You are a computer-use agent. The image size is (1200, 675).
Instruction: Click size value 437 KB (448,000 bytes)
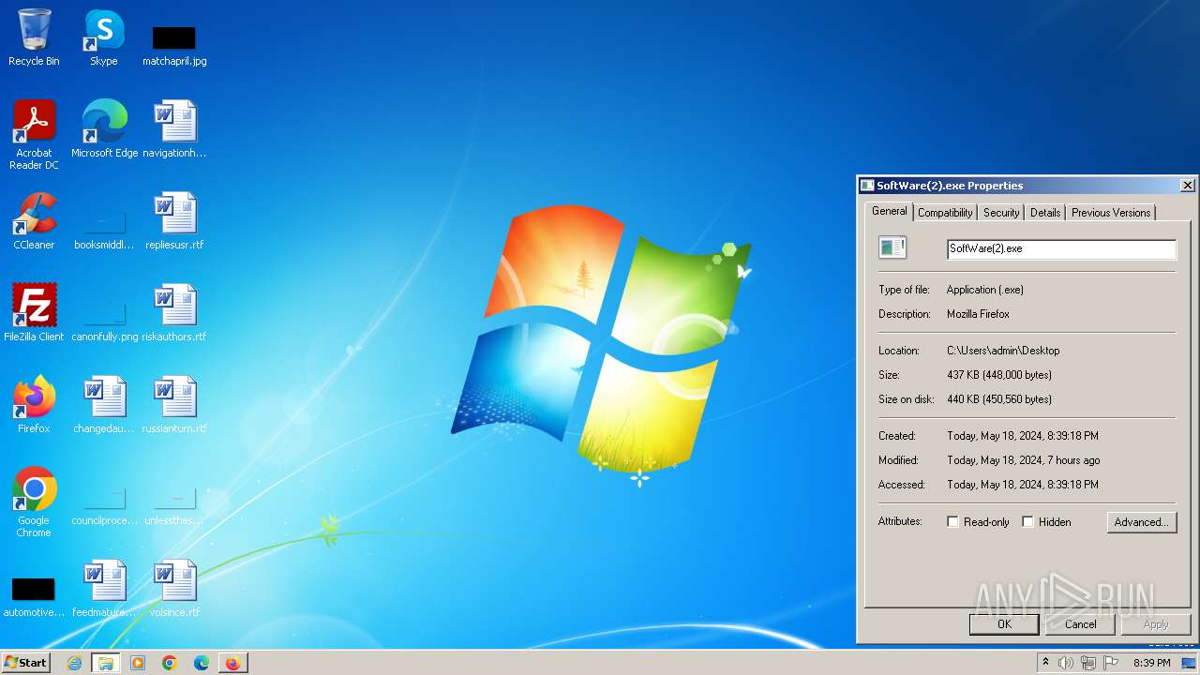(999, 375)
